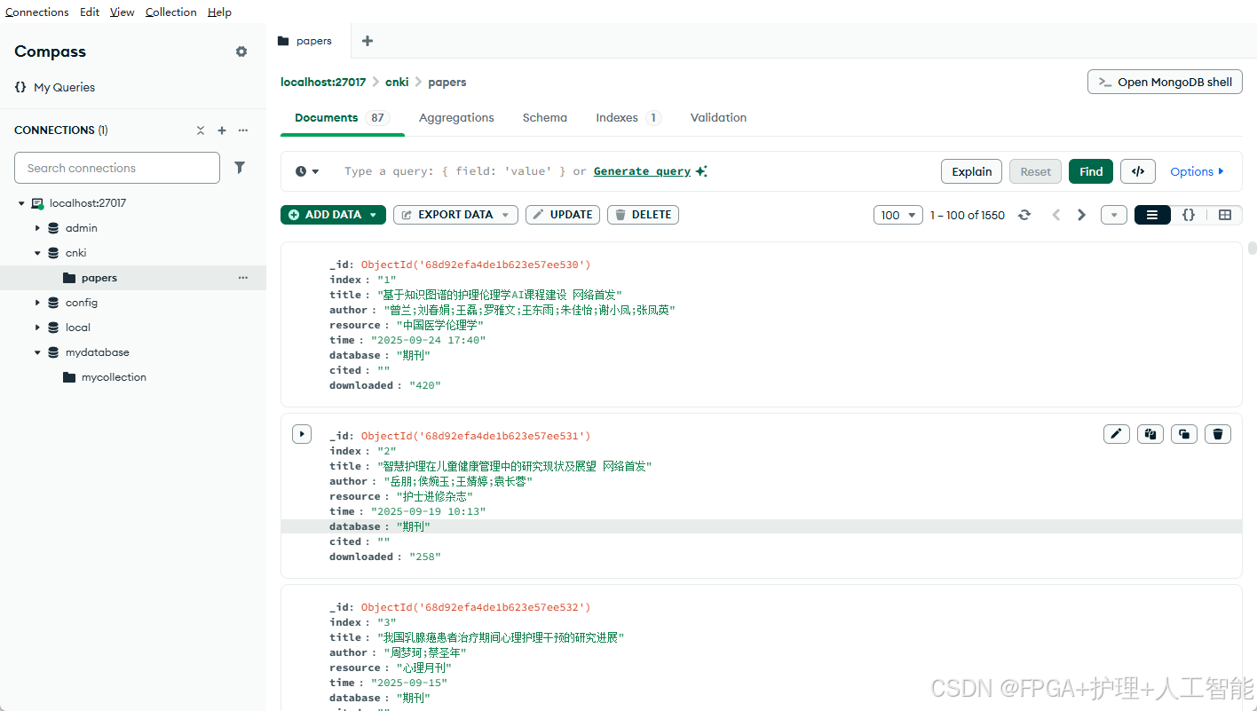Open MongoDB shell button
Image resolution: width=1257 pixels, height=711 pixels.
tap(1165, 82)
